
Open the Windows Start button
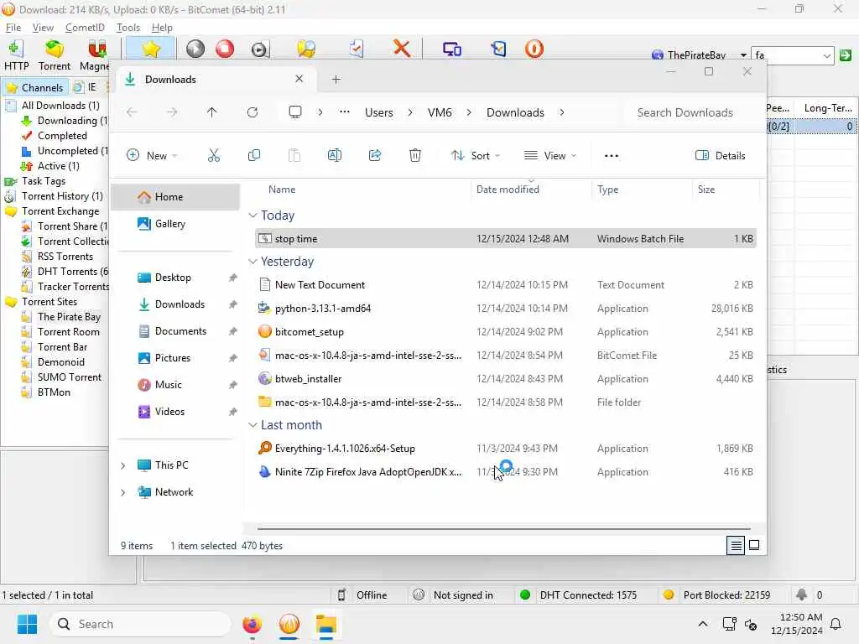[27, 624]
